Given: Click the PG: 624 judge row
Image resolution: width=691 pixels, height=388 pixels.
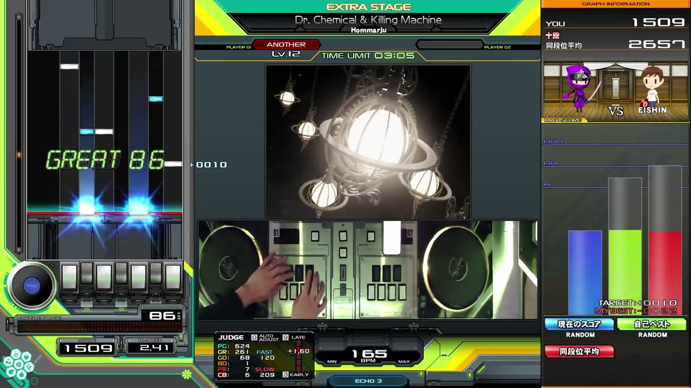Looking at the screenshot, I should click(233, 346).
